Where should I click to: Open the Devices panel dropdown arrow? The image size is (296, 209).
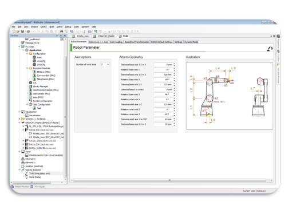(57, 36)
